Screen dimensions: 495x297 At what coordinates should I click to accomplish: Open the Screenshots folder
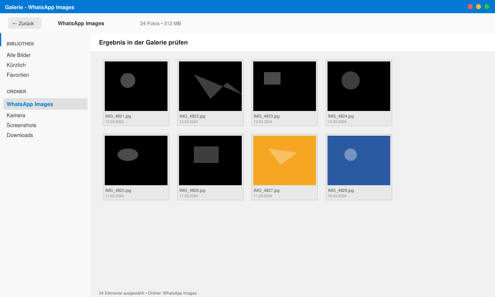tap(21, 125)
